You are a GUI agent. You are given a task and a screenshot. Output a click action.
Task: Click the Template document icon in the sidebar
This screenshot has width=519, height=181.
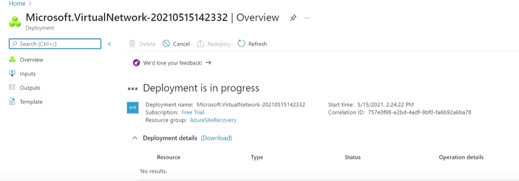pyautogui.click(x=12, y=101)
